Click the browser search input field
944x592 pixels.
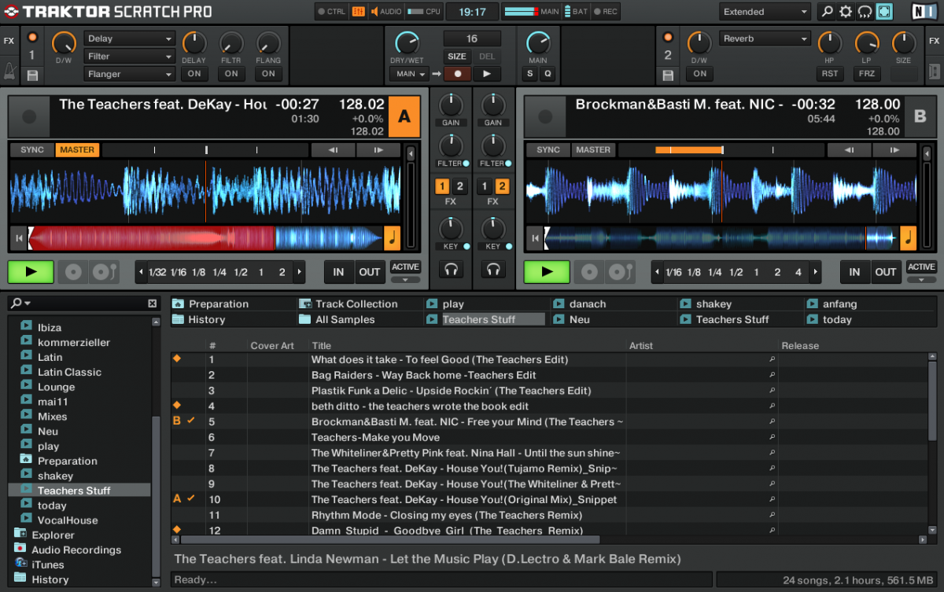[90, 303]
